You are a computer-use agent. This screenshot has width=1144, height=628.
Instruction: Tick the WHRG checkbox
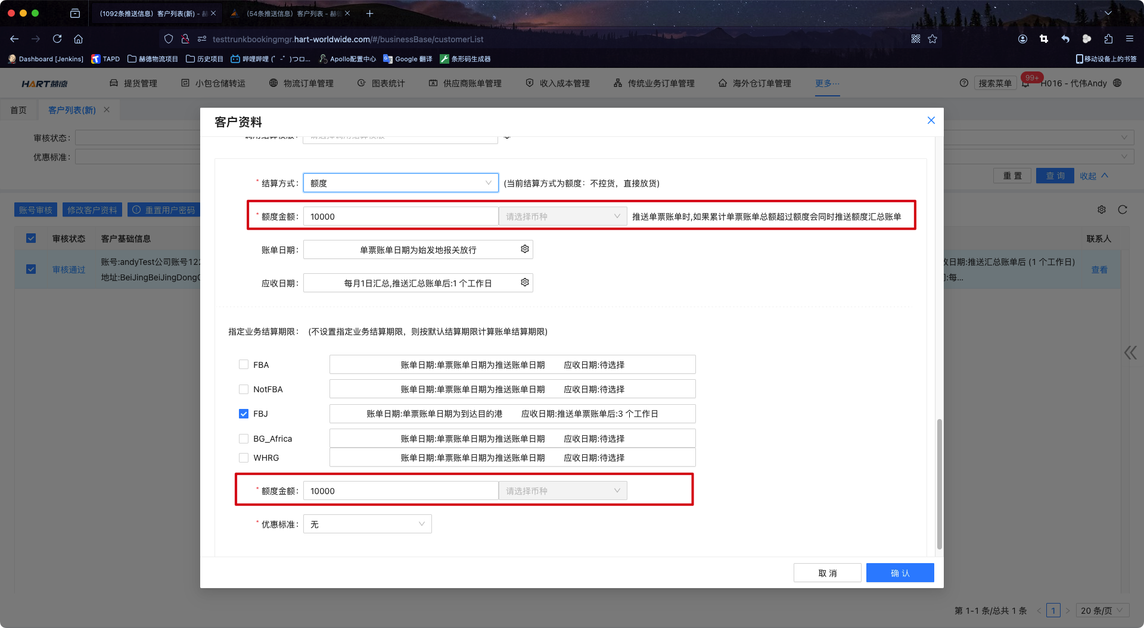click(x=244, y=458)
